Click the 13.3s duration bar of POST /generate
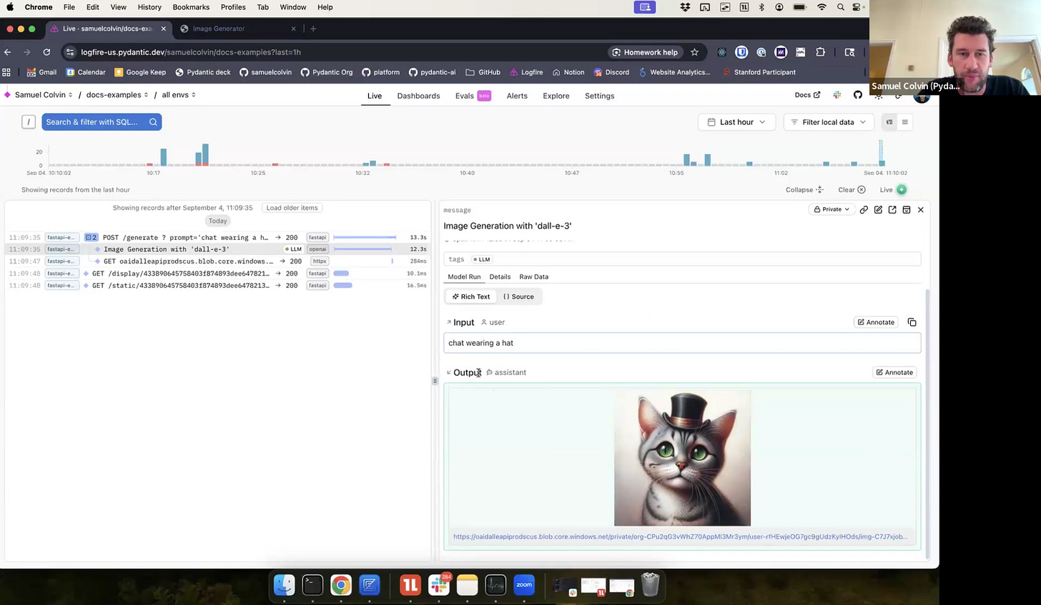The width and height of the screenshot is (1041, 605). (365, 237)
